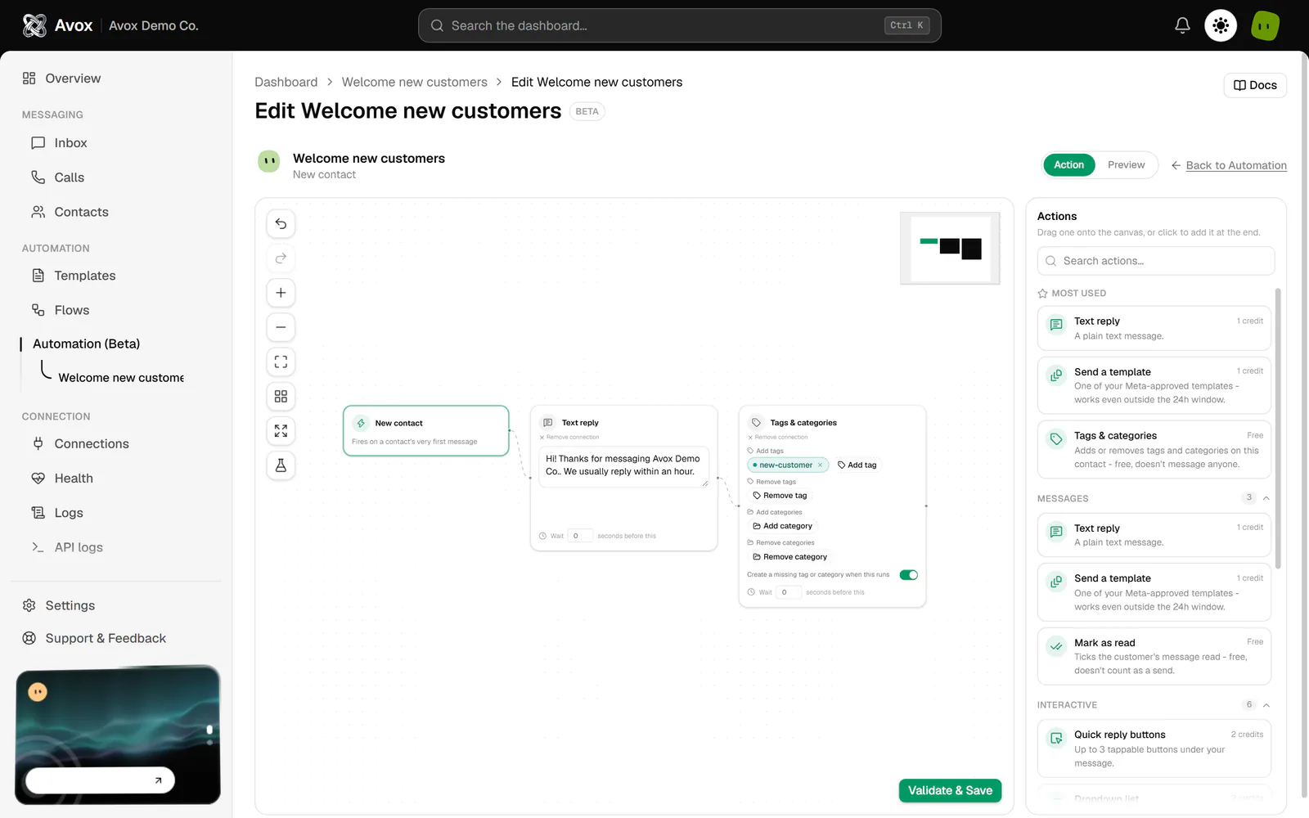Click the fit-view frame icon
This screenshot has height=818, width=1309.
(x=281, y=362)
